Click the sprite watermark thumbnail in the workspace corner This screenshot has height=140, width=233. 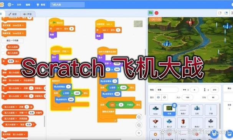click(138, 24)
